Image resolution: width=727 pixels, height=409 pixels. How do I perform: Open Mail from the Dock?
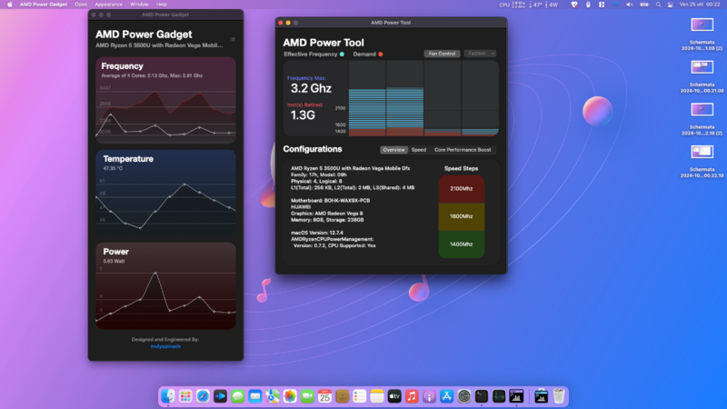255,396
